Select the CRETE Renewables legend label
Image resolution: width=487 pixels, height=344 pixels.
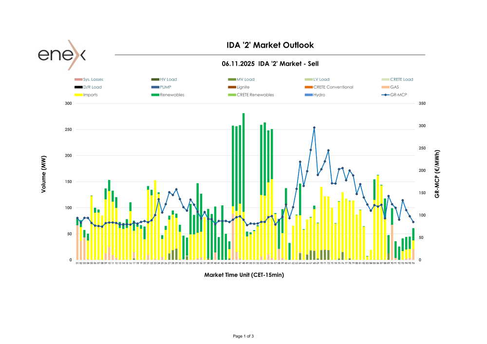point(255,95)
